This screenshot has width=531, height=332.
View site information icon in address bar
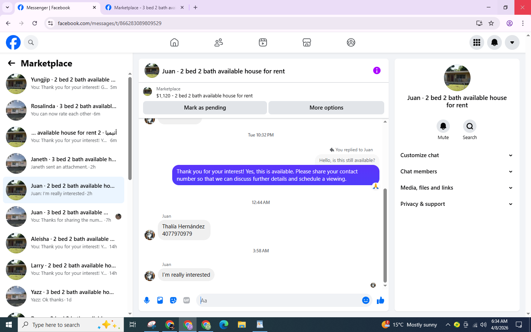click(x=51, y=23)
